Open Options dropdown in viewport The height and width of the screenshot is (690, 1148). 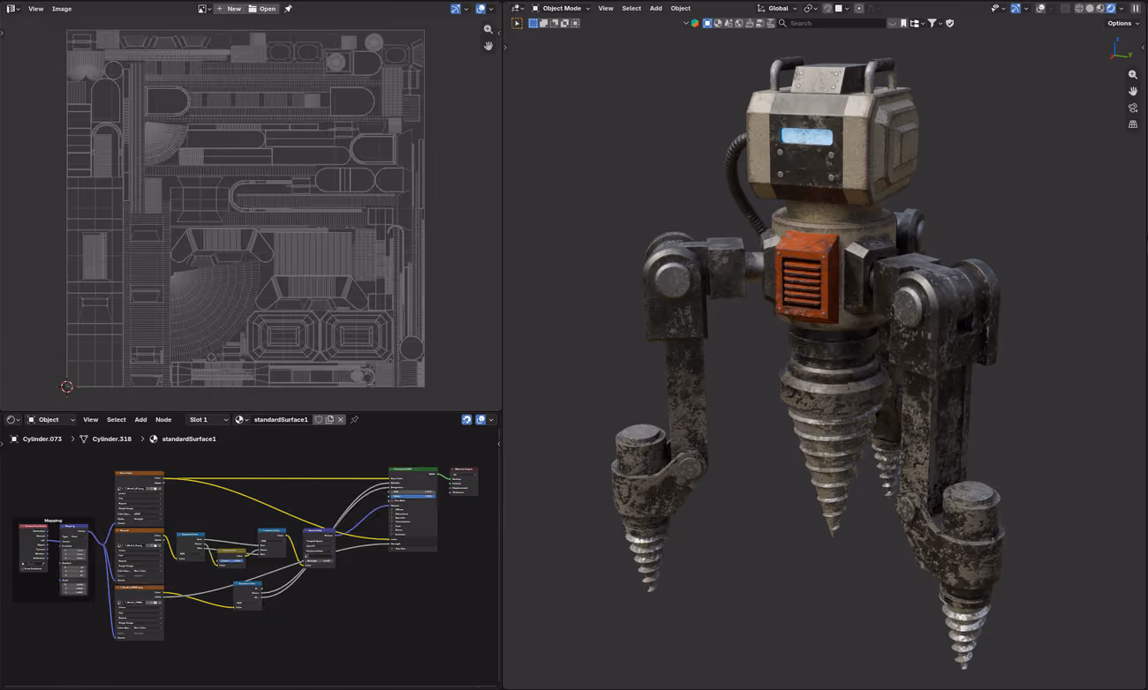(1123, 23)
